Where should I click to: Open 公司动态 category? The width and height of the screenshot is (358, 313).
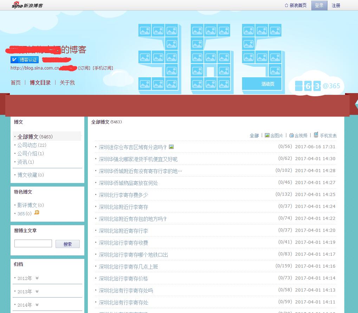[27, 145]
